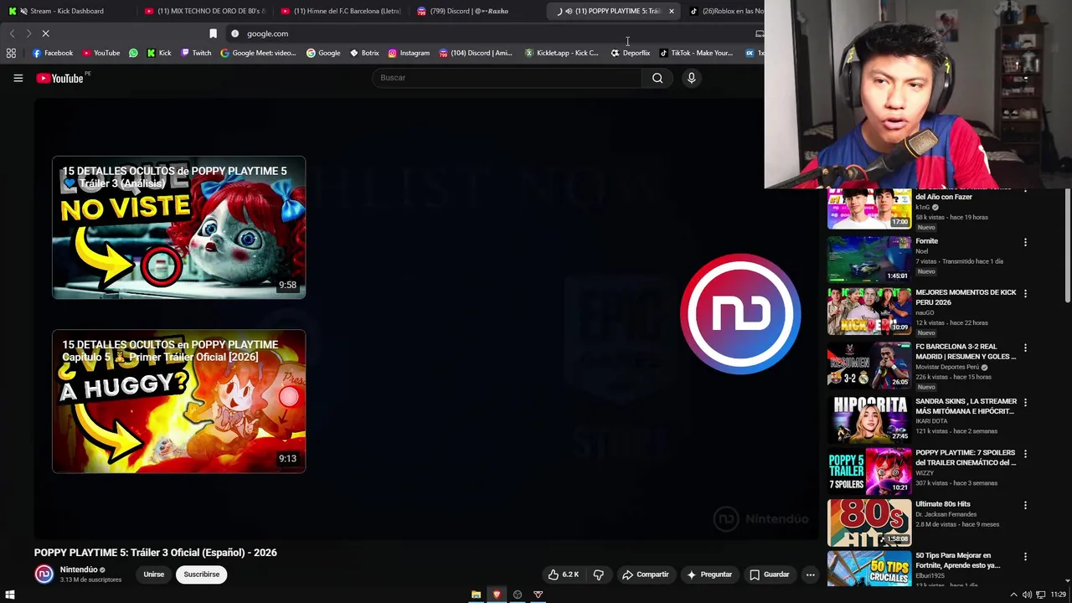1072x603 pixels.
Task: Open the Nintendúo channel name link
Action: pyautogui.click(x=79, y=569)
